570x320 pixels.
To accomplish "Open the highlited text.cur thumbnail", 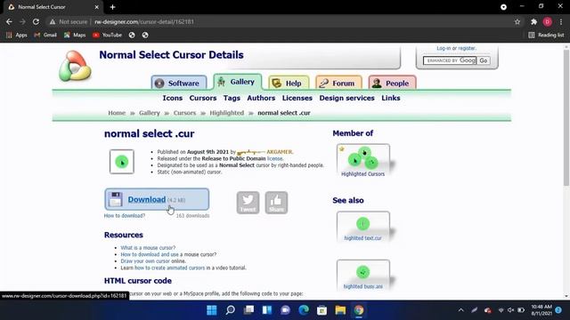I will pyautogui.click(x=363, y=227).
